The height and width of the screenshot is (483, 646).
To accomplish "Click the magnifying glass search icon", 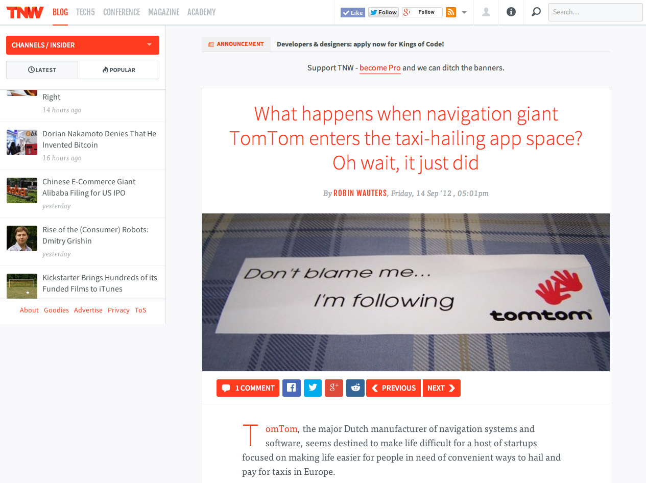I will (536, 12).
